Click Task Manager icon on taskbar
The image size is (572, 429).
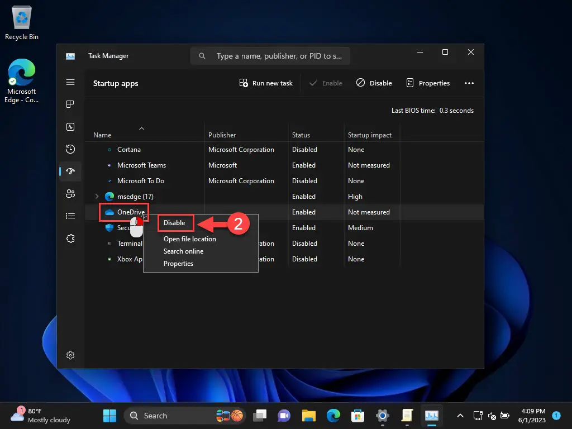[432, 416]
